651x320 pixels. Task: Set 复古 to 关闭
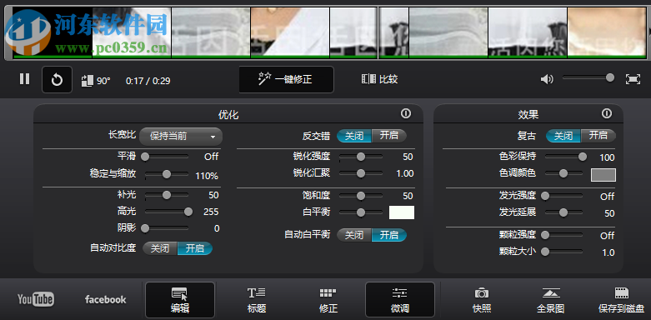pos(563,136)
